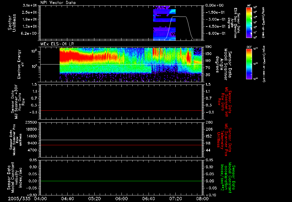
Task: Click the 08:00 time axis label
Action: coord(202,199)
